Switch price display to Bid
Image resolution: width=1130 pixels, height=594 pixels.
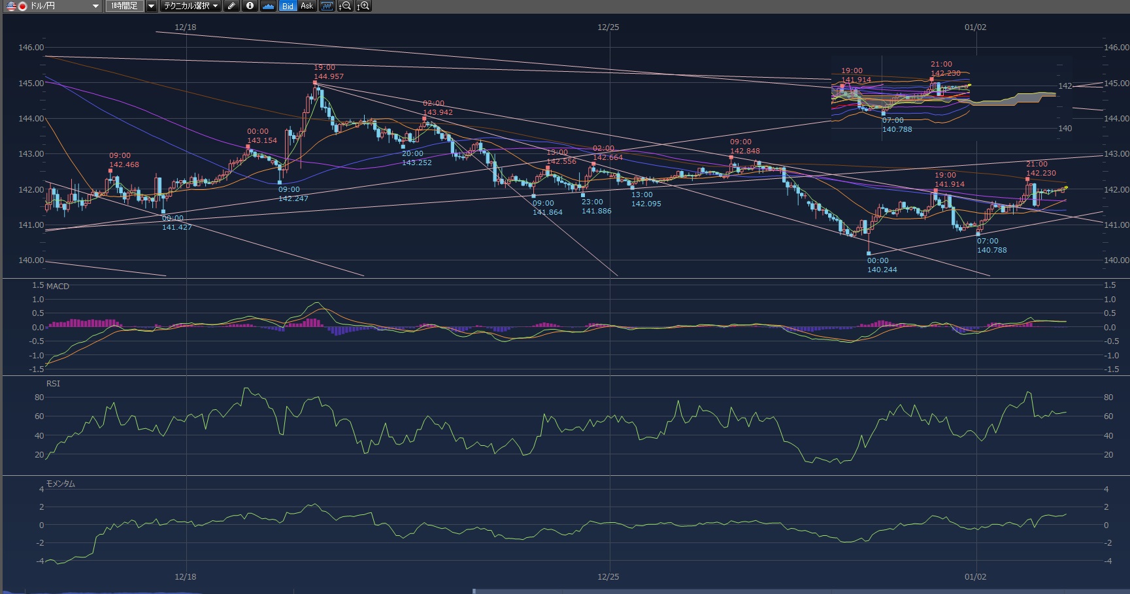[x=288, y=6]
